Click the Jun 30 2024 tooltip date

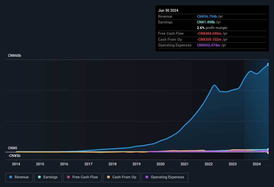click(168, 10)
